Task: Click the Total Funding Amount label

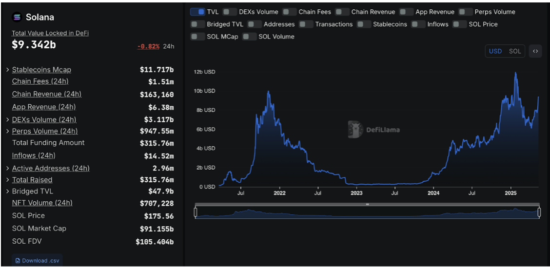Action: [48, 143]
